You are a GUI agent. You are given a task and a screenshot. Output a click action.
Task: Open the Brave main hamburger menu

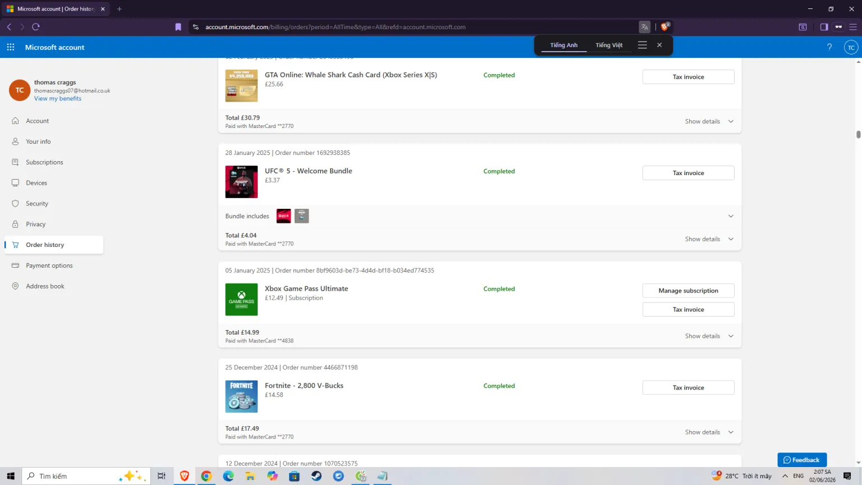tap(853, 27)
